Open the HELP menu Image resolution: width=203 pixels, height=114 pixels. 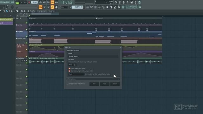tap(12, 2)
